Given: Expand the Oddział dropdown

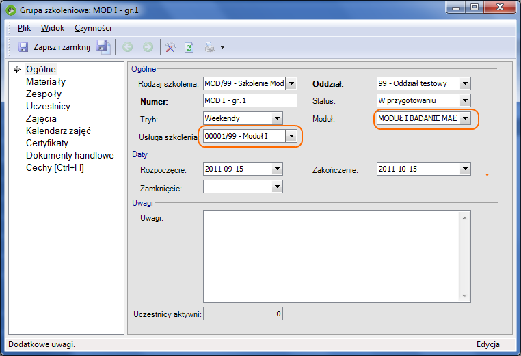Looking at the screenshot, I should coord(465,83).
